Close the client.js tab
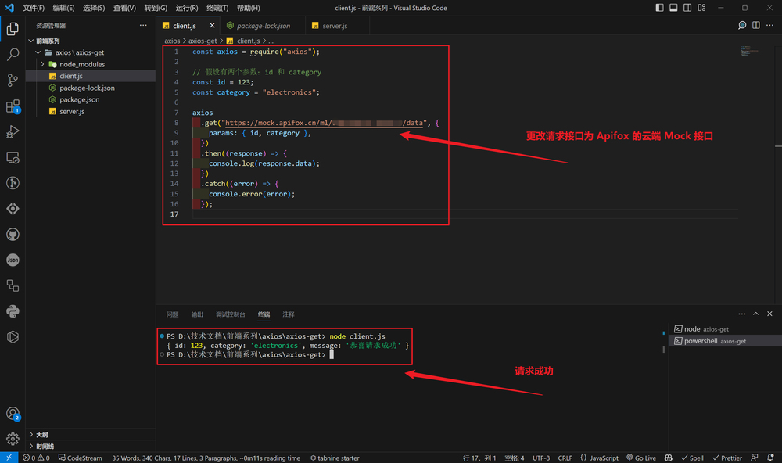The image size is (782, 463). coord(212,26)
